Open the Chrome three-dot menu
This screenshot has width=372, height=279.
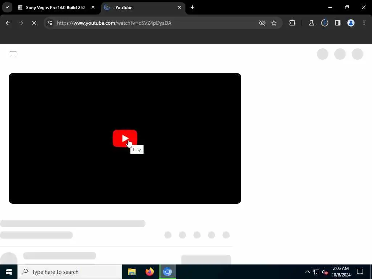click(364, 23)
